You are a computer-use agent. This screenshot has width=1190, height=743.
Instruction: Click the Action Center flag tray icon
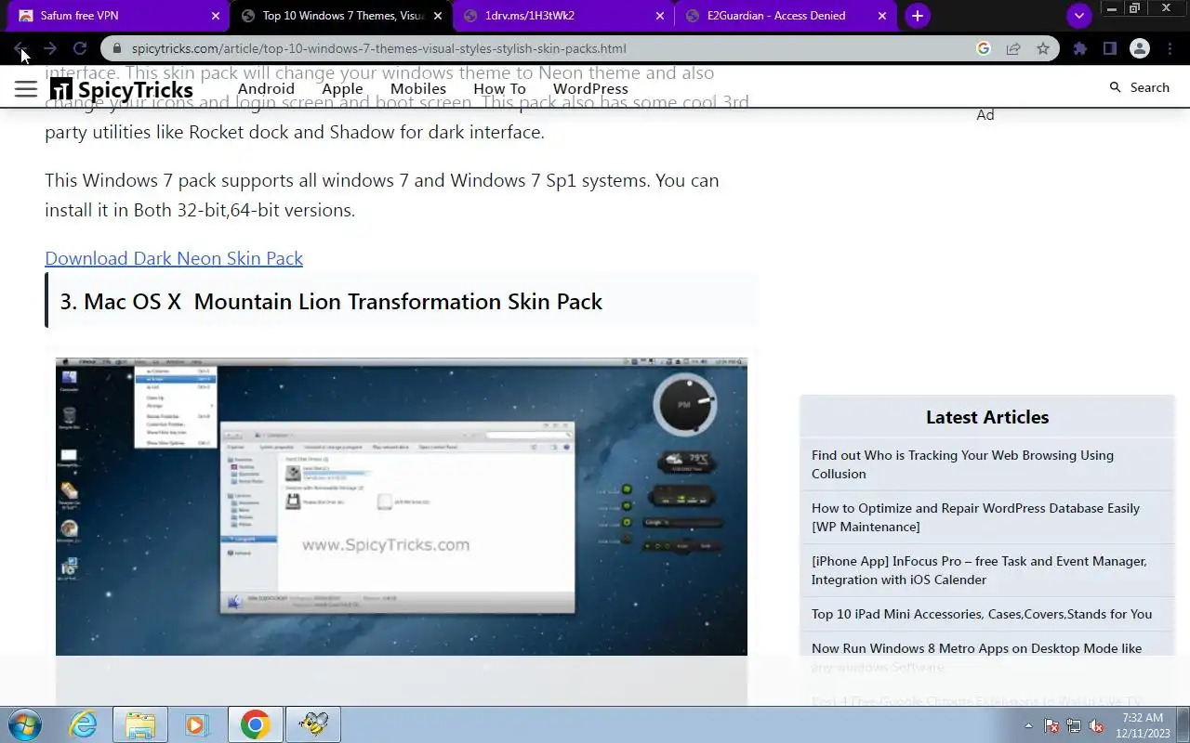point(1052,726)
